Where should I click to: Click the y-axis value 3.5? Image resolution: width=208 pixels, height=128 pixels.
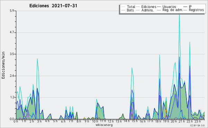point(12,54)
